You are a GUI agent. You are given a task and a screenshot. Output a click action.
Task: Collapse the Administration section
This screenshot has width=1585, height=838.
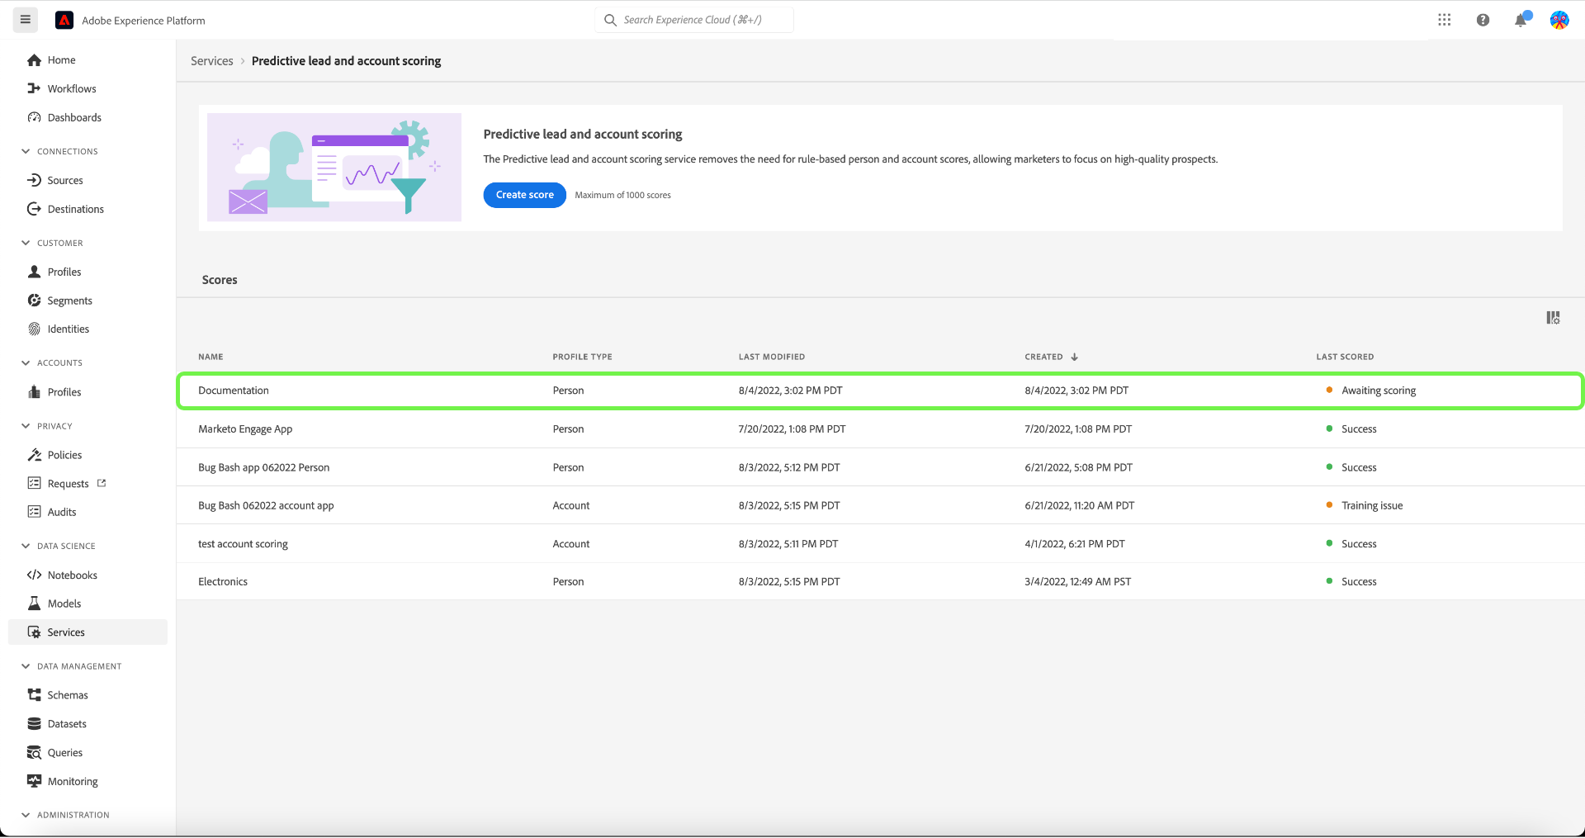pyautogui.click(x=26, y=815)
